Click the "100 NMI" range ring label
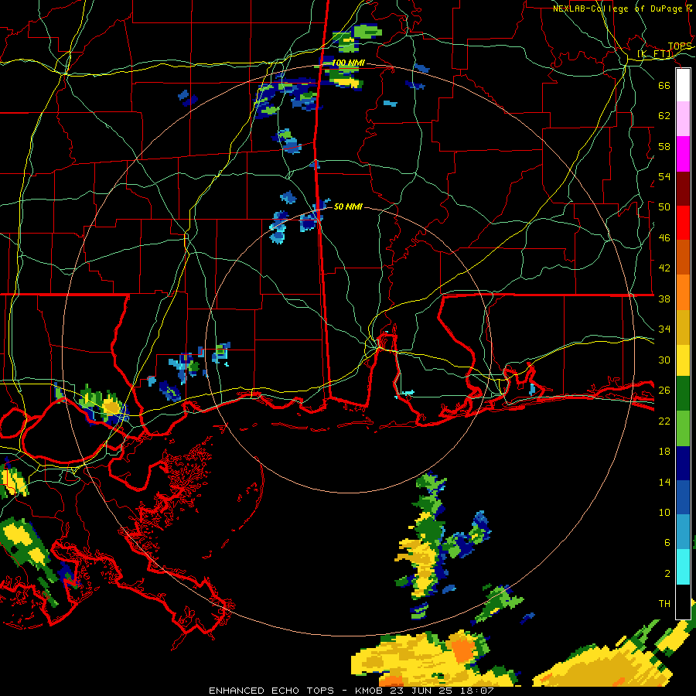The width and height of the screenshot is (696, 696). (x=348, y=63)
